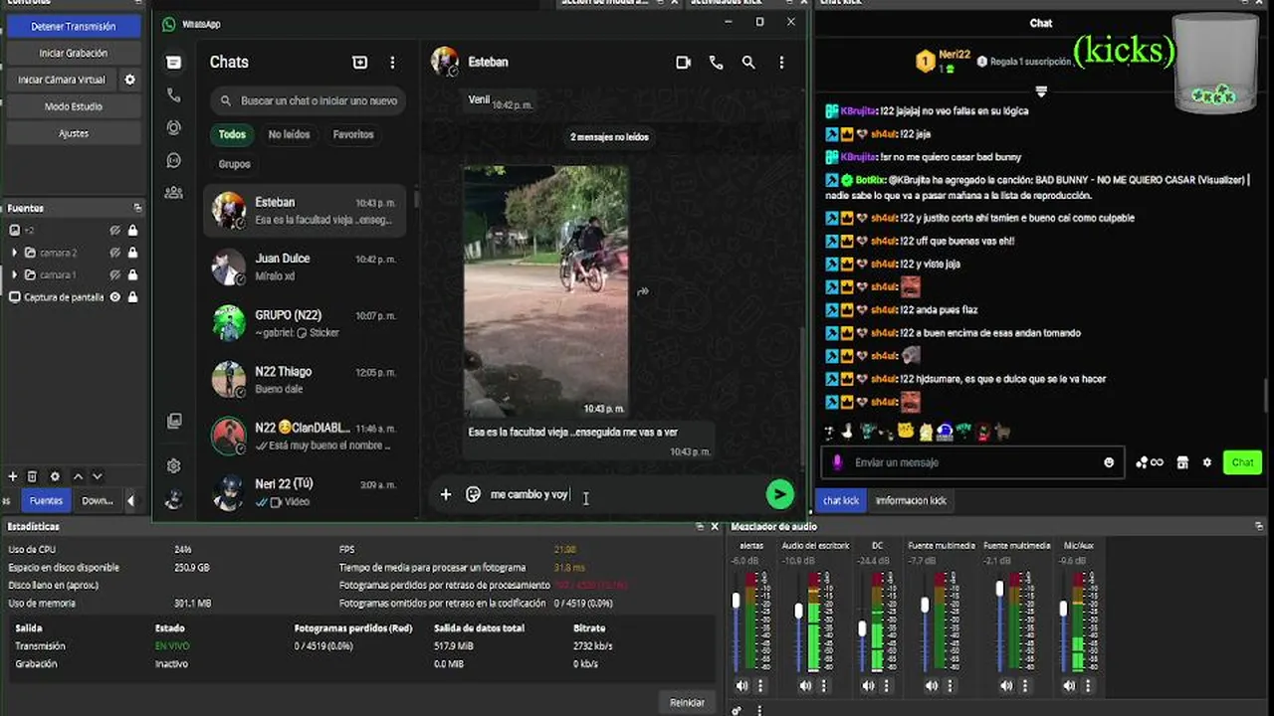This screenshot has width=1274, height=716.
Task: Open the Chats list options menu
Action: (392, 63)
